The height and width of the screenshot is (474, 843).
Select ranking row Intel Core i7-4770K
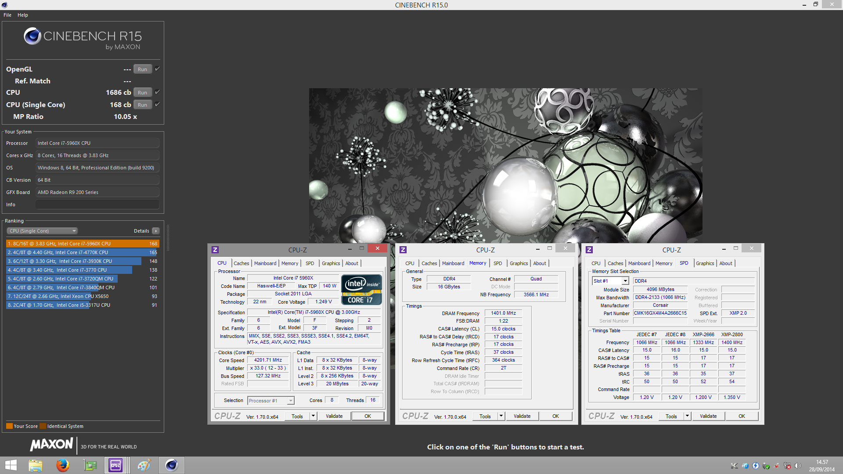pyautogui.click(x=83, y=252)
